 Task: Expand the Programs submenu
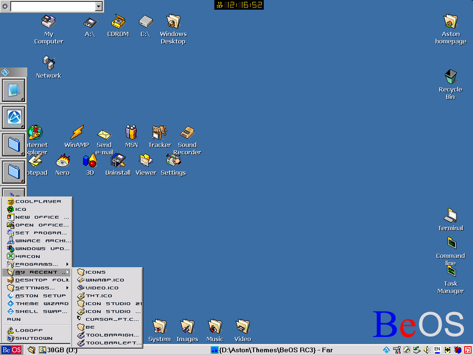tap(37, 264)
